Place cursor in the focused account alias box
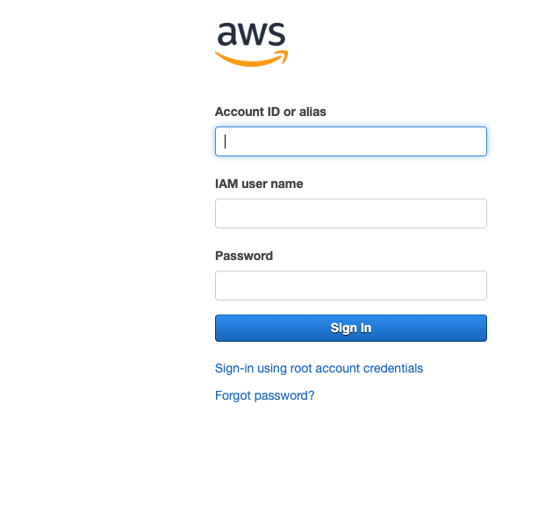Image resolution: width=538 pixels, height=528 pixels. 351,141
